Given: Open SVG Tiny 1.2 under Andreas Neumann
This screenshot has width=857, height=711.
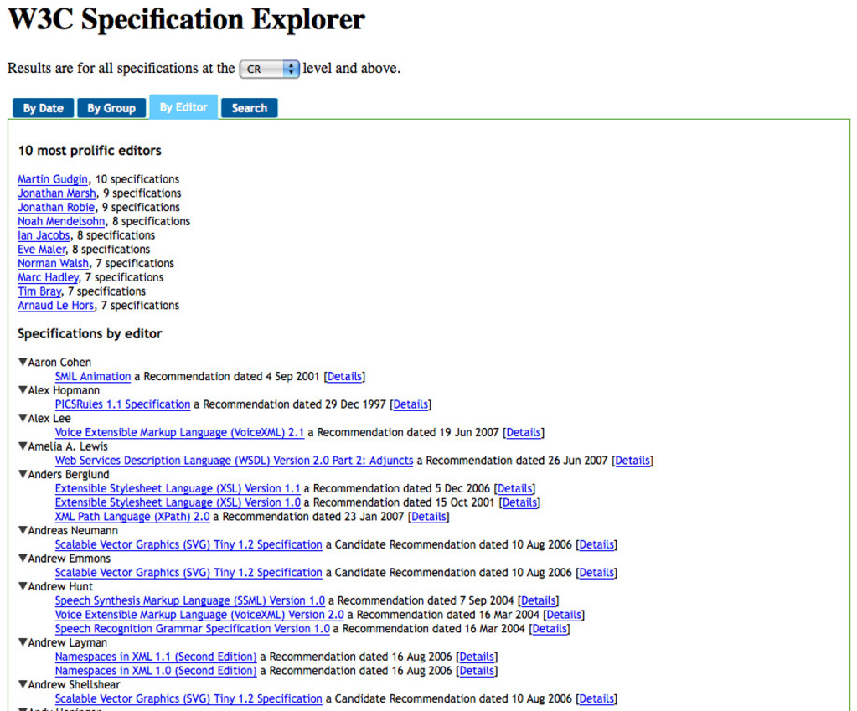Looking at the screenshot, I should click(x=188, y=545).
